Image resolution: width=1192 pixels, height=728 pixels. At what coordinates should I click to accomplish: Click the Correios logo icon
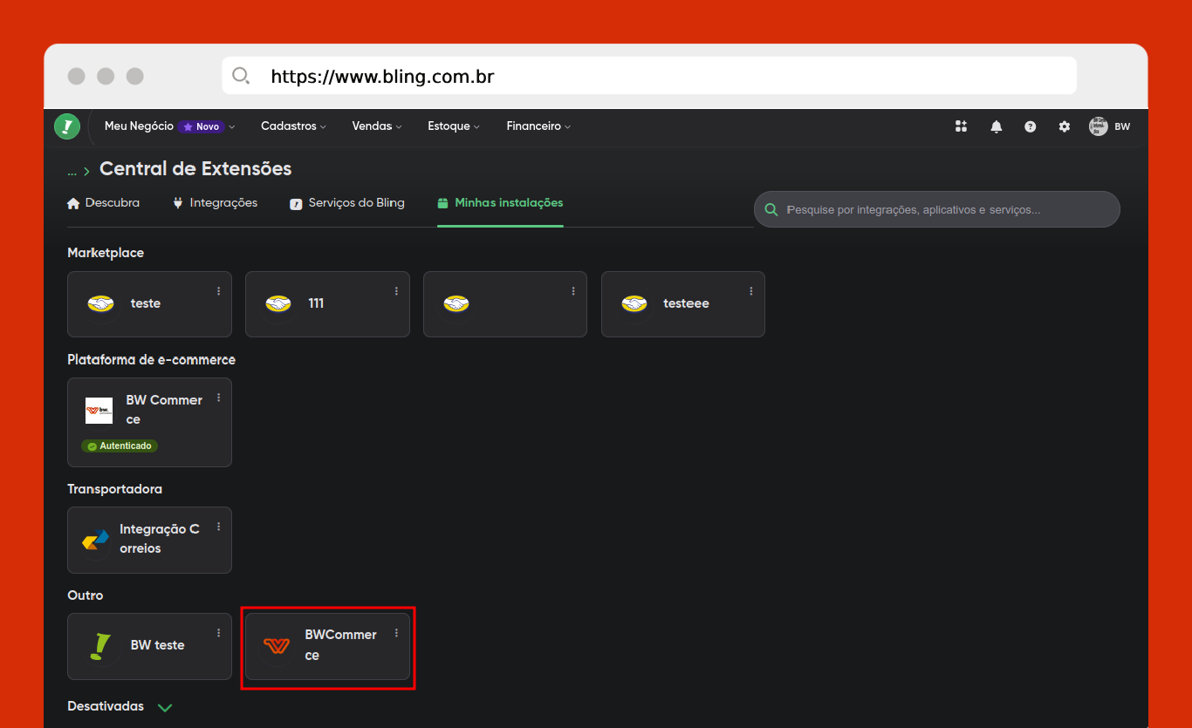(x=96, y=541)
